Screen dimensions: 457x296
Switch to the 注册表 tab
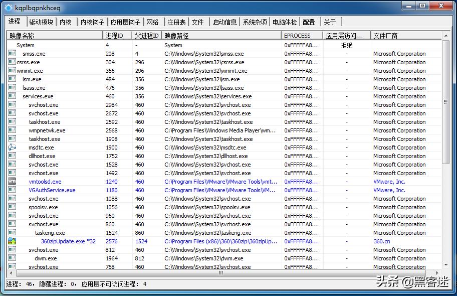click(176, 22)
